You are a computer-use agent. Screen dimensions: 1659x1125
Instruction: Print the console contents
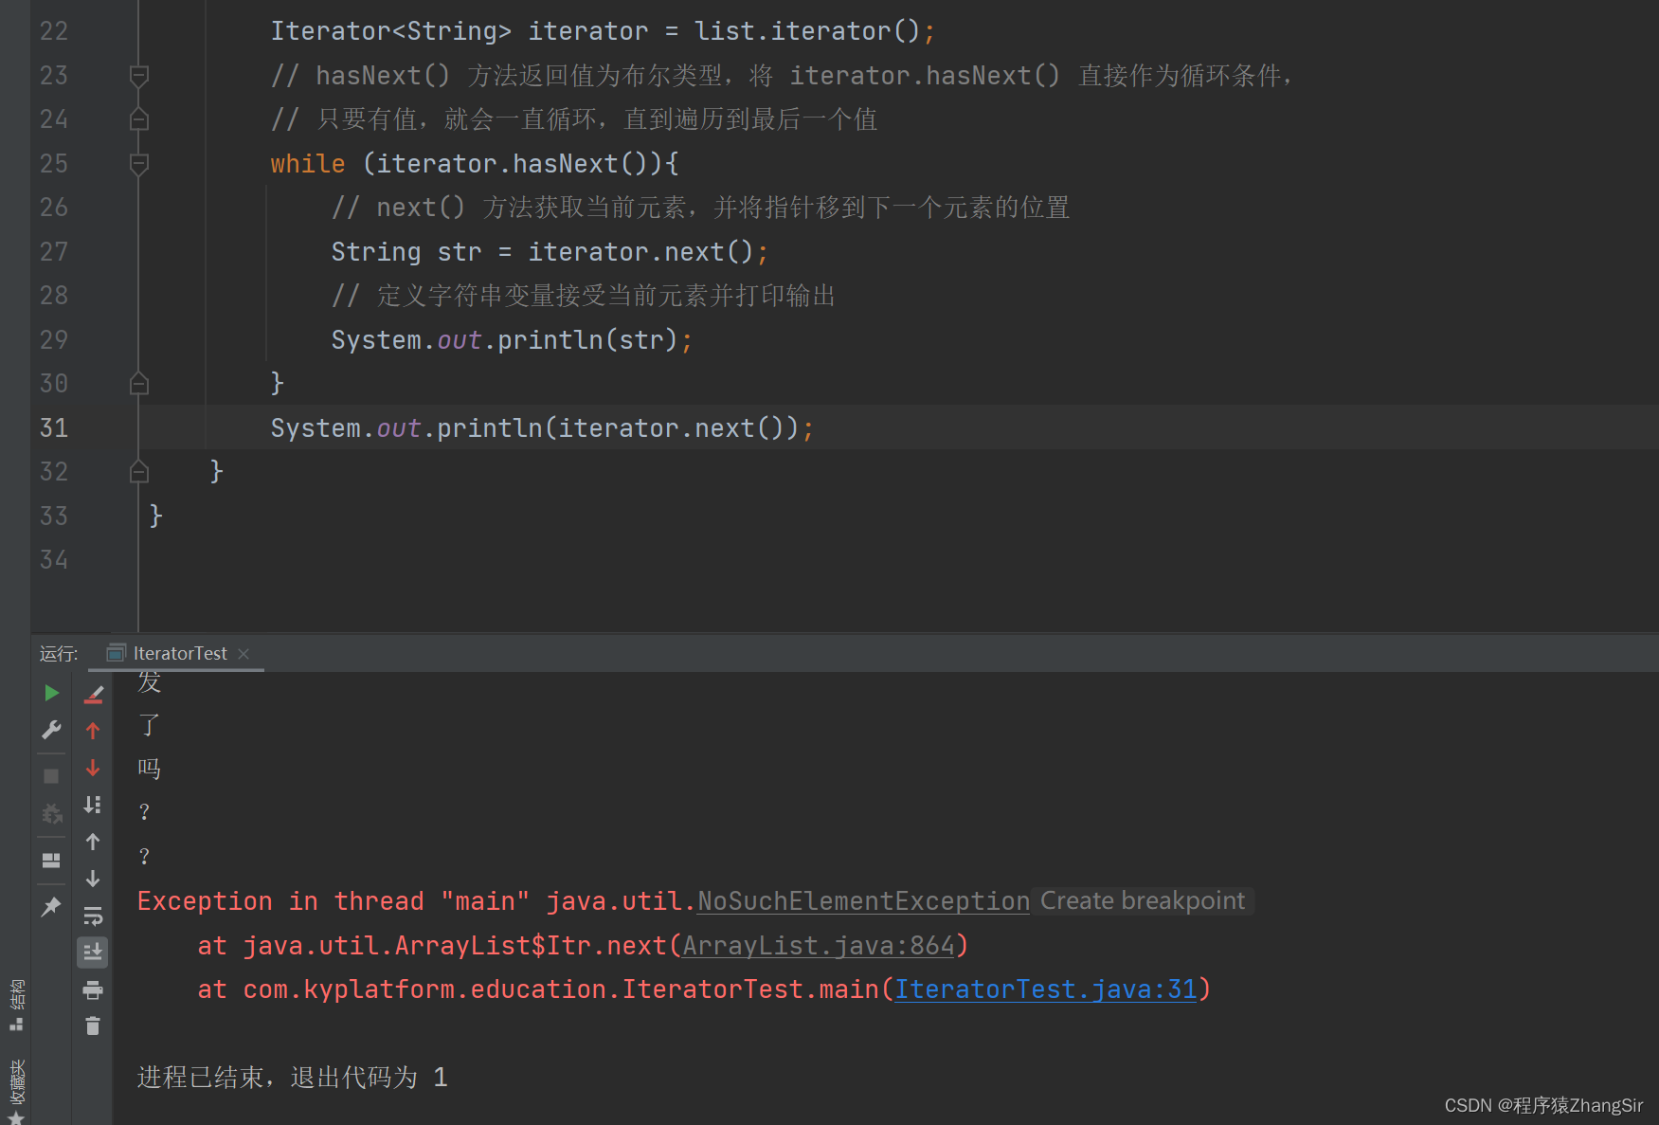93,989
